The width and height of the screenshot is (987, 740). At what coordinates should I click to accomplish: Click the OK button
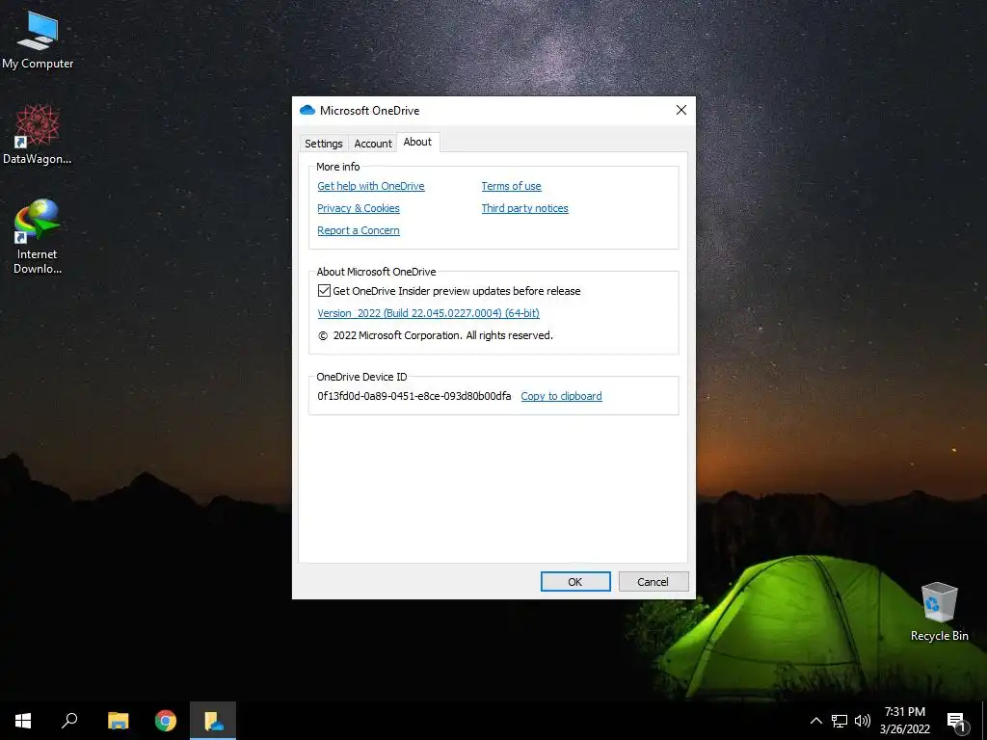click(575, 581)
